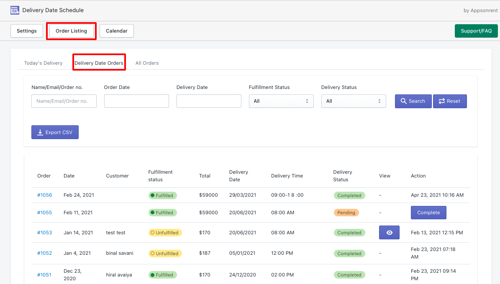Click customer name 'binal savani'
This screenshot has width=500, height=284.
coord(120,253)
